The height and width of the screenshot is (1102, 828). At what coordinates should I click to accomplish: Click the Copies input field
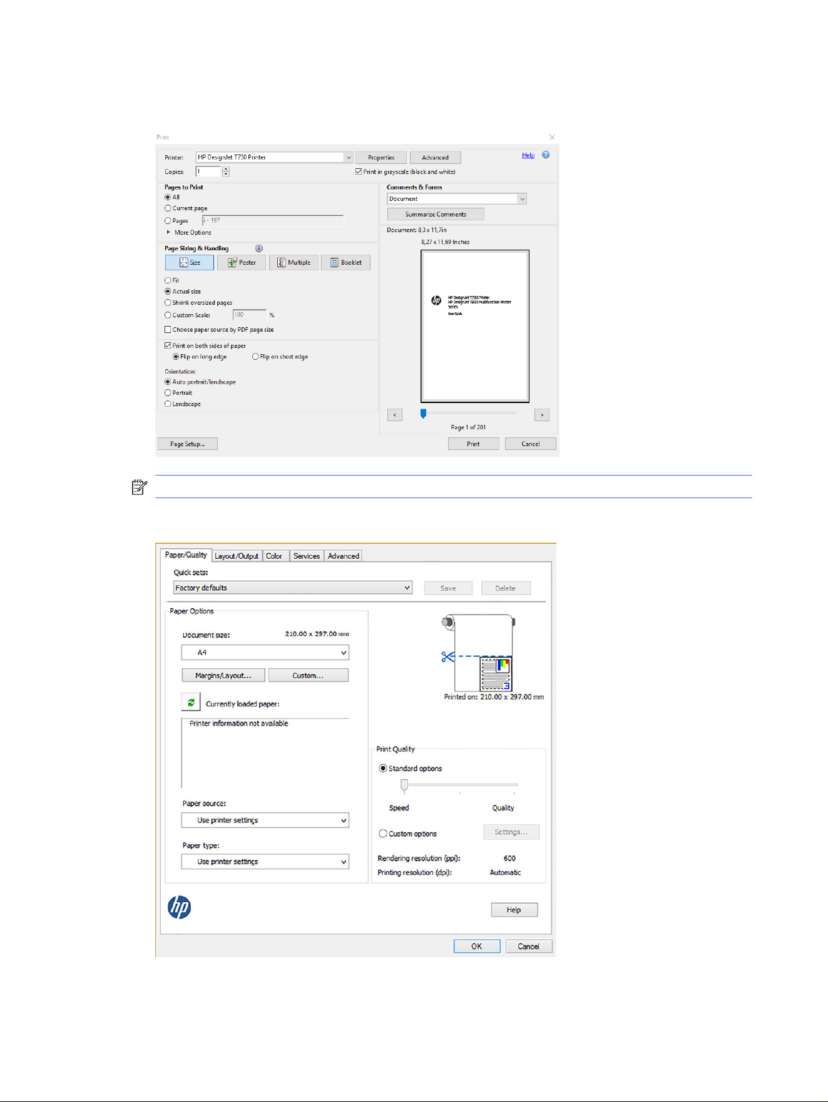point(208,171)
